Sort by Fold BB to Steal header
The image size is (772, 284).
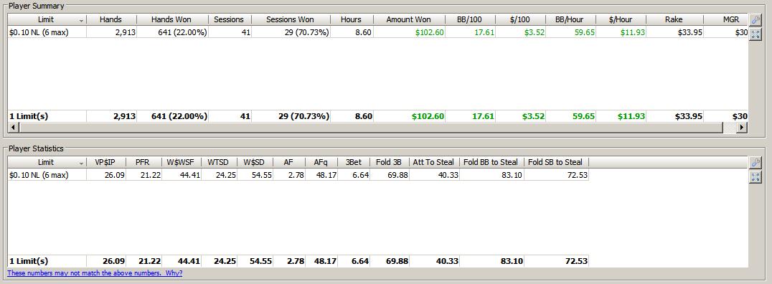click(x=491, y=162)
